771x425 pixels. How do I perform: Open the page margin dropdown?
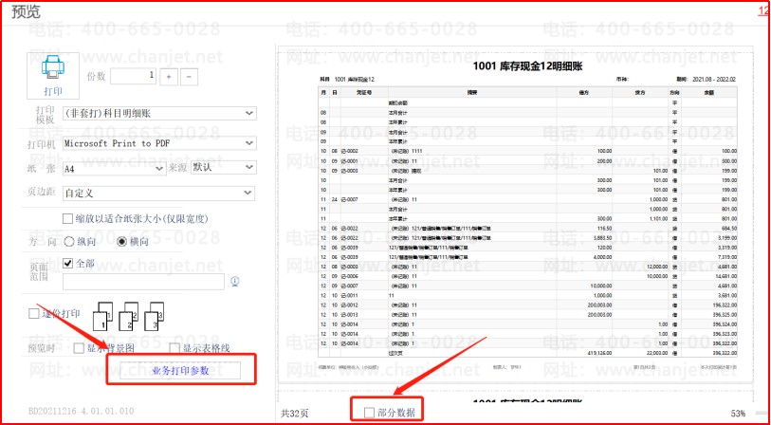(158, 194)
